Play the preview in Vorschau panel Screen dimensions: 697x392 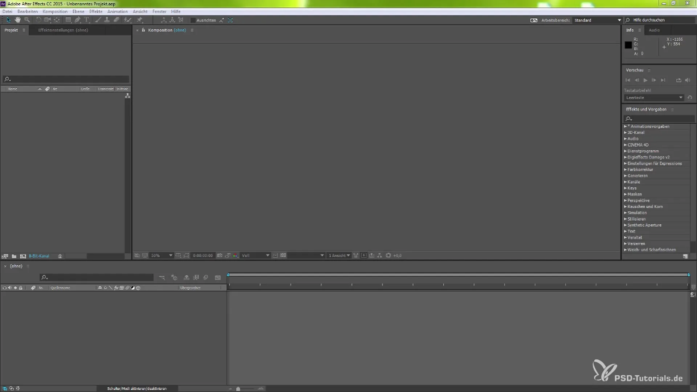coord(645,80)
